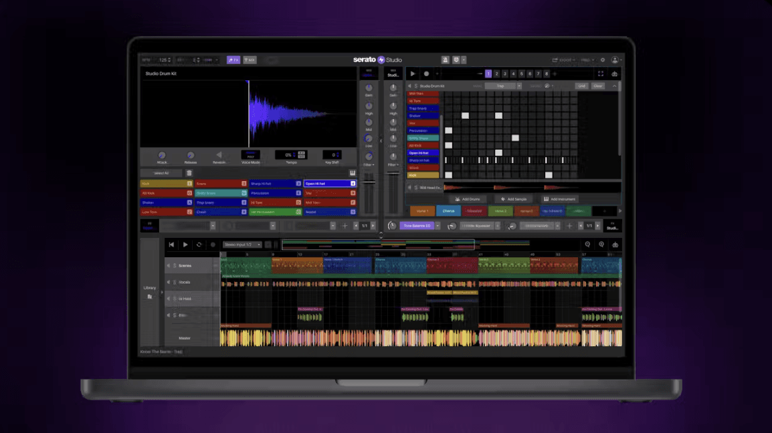
Task: Select the yellow Kick drum pad
Action: point(167,184)
